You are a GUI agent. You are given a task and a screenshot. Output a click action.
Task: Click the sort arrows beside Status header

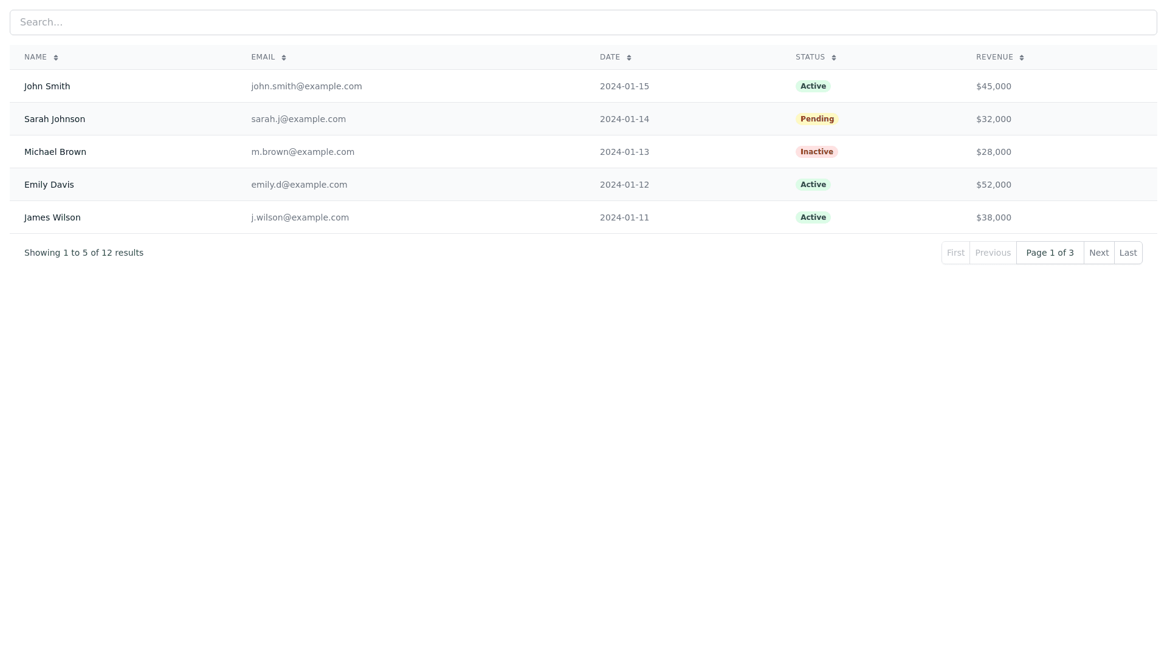click(834, 58)
